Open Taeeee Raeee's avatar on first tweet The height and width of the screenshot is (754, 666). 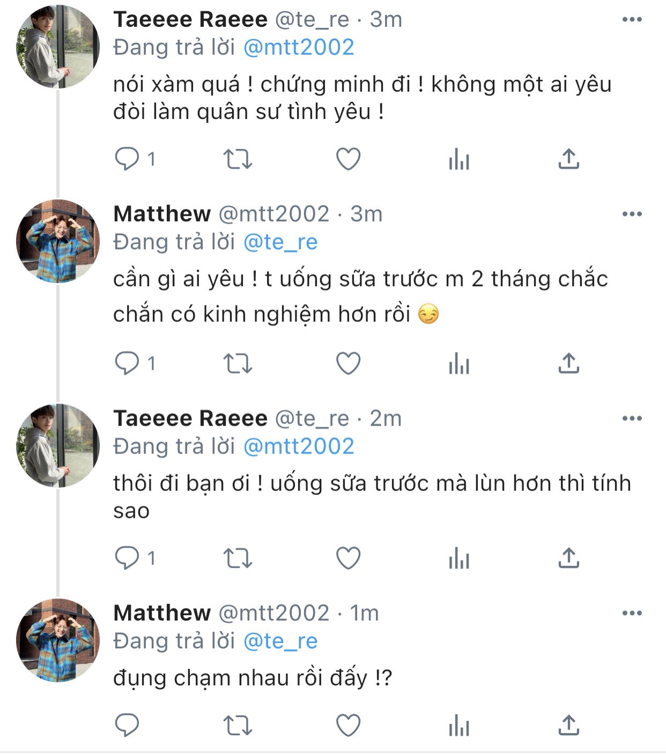tap(58, 47)
